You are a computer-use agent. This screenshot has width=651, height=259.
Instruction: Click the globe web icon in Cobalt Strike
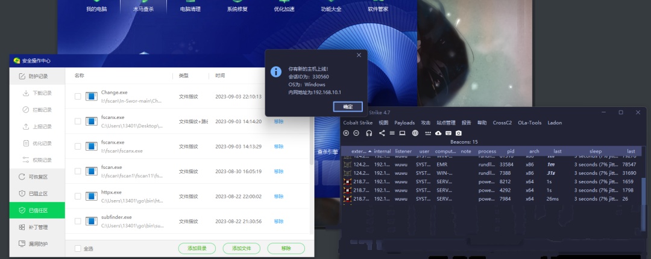click(415, 133)
